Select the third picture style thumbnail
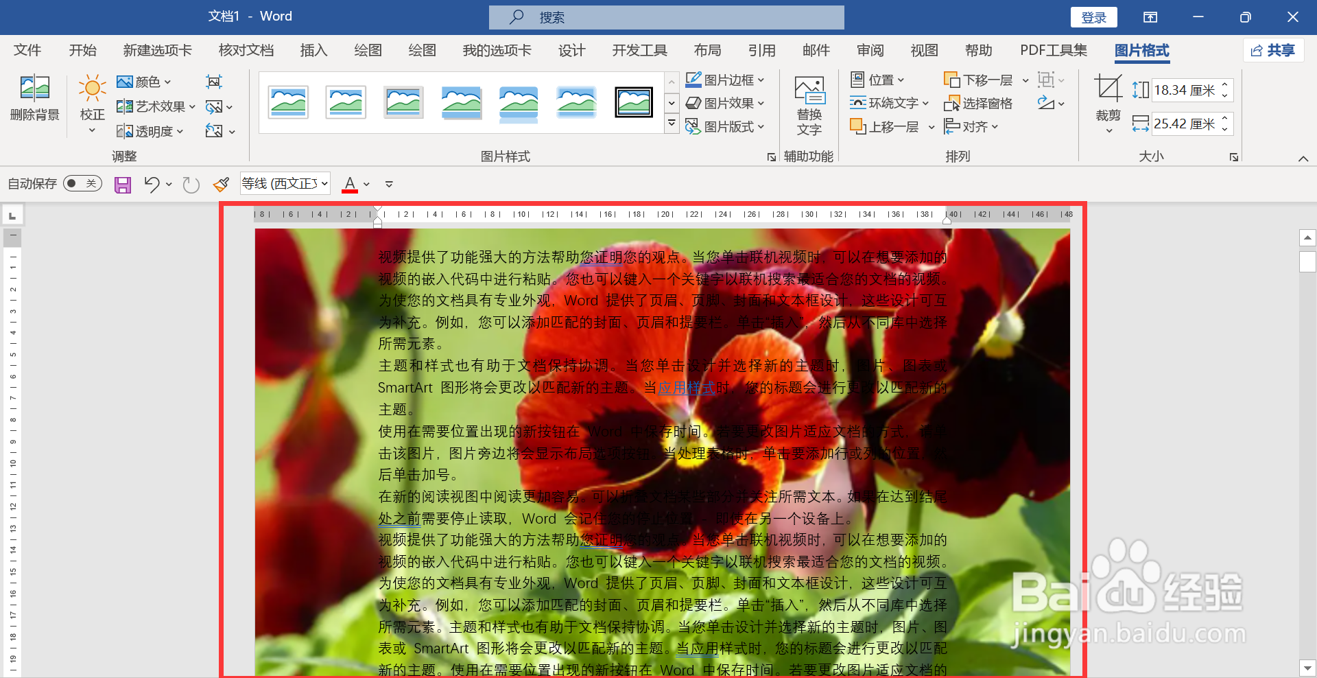The height and width of the screenshot is (678, 1317). (x=403, y=102)
